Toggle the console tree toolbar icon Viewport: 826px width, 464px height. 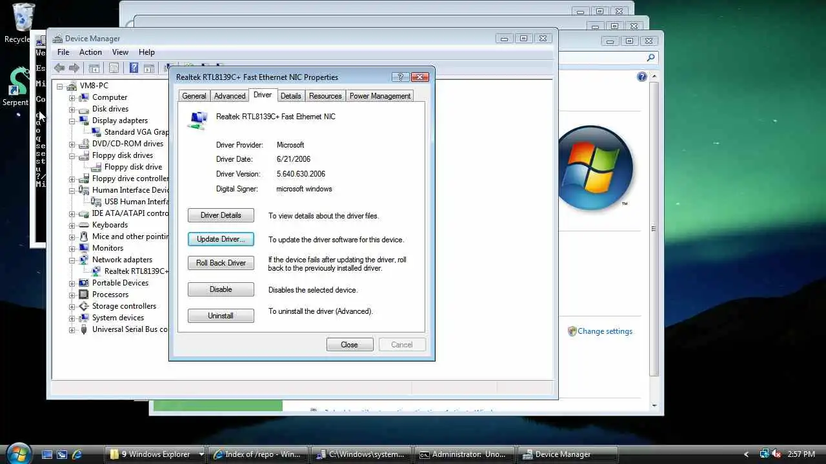[94, 68]
